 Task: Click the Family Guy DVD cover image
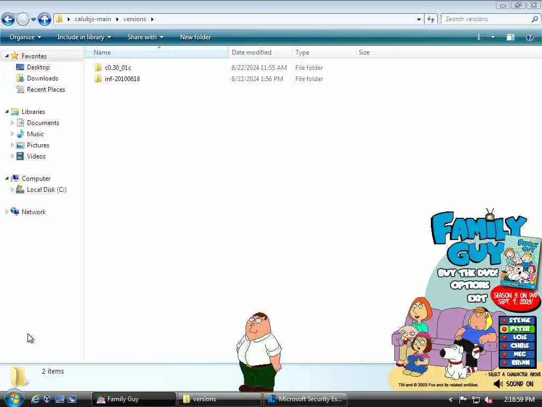point(522,262)
